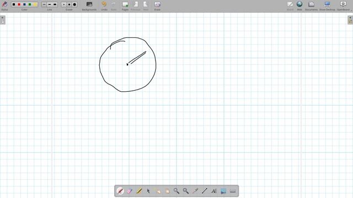The width and height of the screenshot is (353, 198).
Task: Add a new page with Pages
Action: (125, 5)
